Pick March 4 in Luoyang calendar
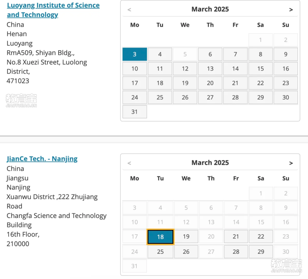 [x=160, y=54]
